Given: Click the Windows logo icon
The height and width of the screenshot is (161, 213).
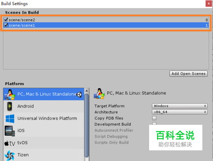Looking at the screenshot, I should [x=10, y=118].
